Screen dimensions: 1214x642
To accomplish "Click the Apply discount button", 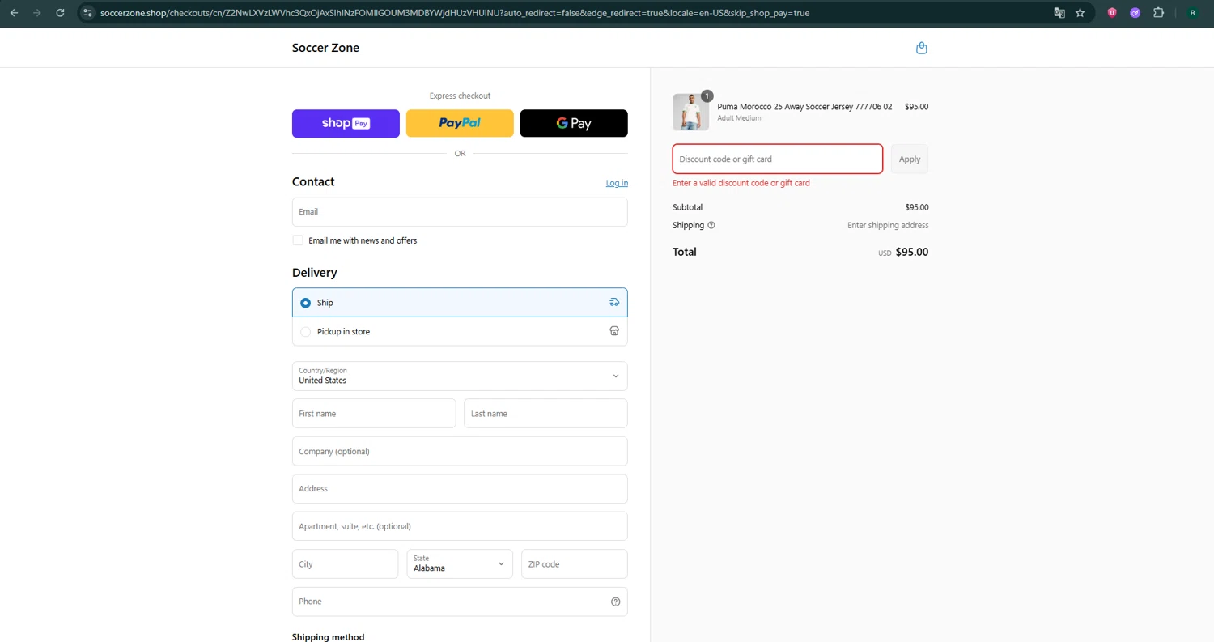I will coord(910,159).
